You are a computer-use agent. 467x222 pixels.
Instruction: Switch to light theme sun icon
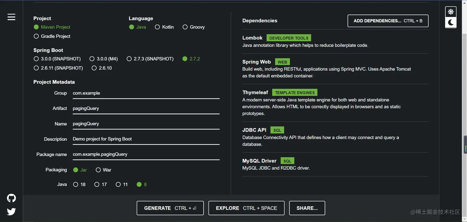[451, 12]
